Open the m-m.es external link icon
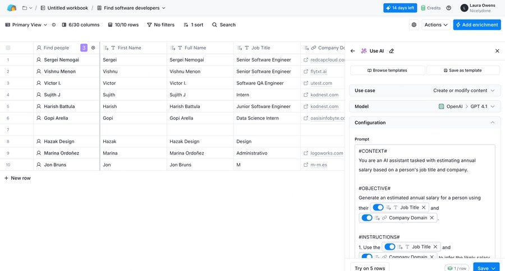Viewport: 505px width, 271px height. pyautogui.click(x=306, y=165)
